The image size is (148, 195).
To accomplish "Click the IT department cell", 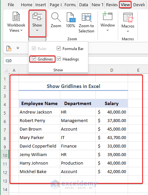I will click(x=78, y=137).
